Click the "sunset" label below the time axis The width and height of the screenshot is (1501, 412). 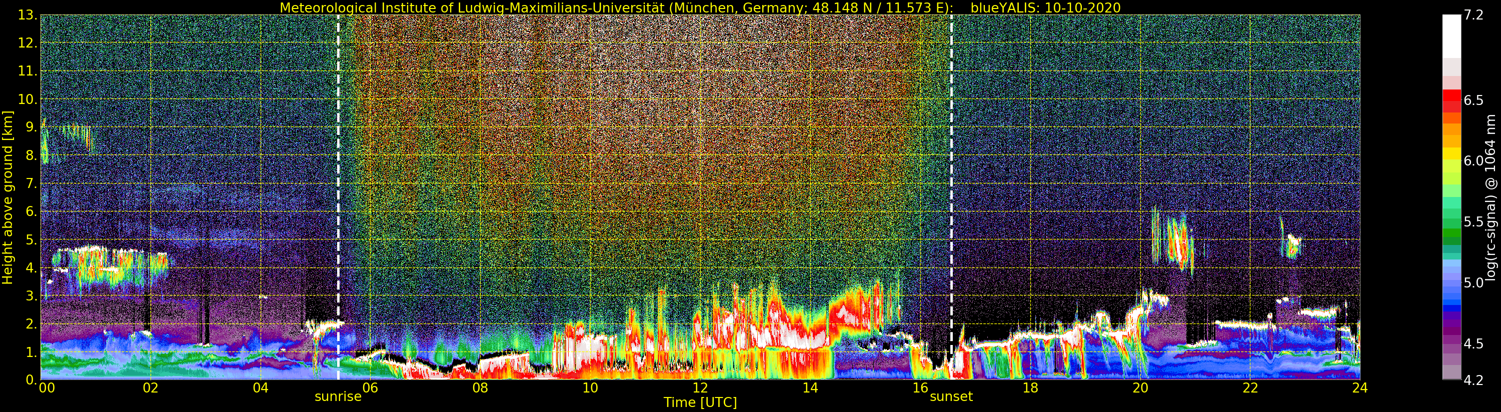[x=951, y=397]
